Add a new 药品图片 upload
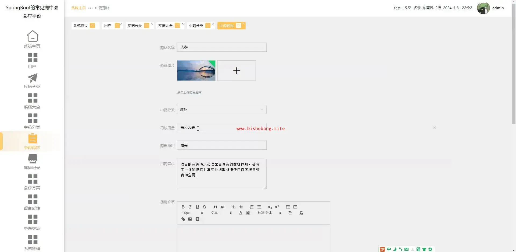The width and height of the screenshot is (516, 252). (236, 71)
